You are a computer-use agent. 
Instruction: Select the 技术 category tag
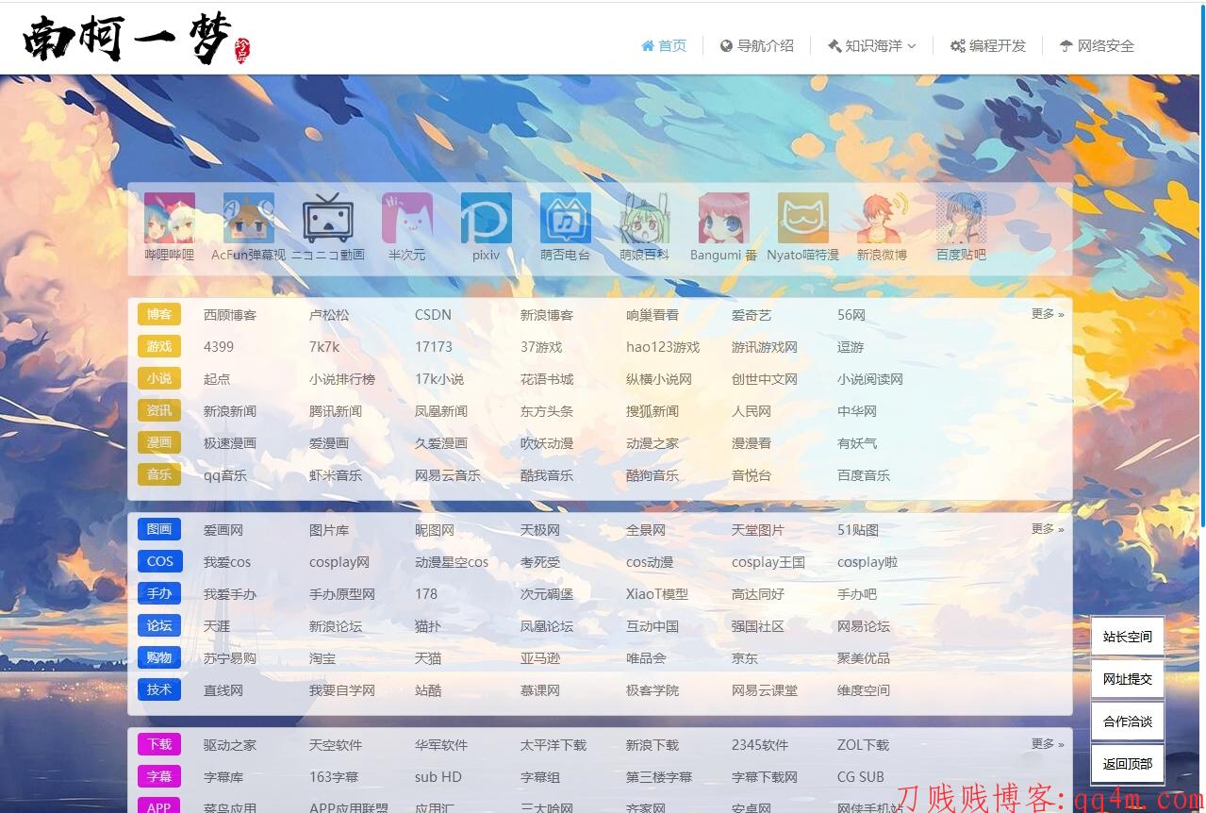tap(159, 690)
